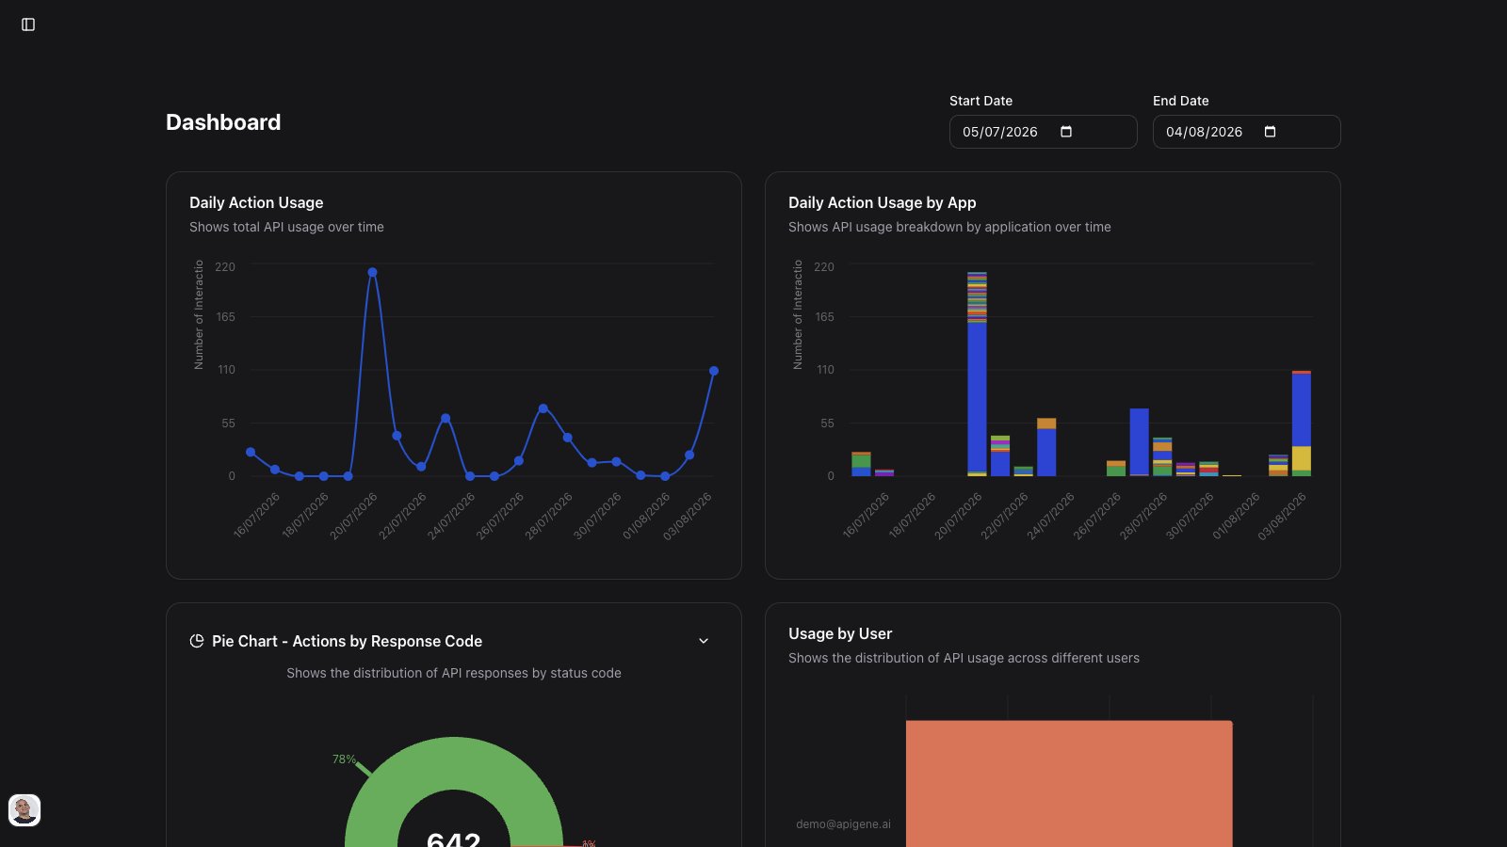The width and height of the screenshot is (1507, 847).
Task: Click the Usage by User title
Action: point(840,633)
